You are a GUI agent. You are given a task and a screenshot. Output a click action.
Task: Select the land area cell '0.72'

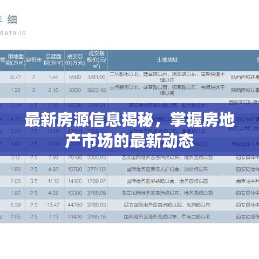16,77
